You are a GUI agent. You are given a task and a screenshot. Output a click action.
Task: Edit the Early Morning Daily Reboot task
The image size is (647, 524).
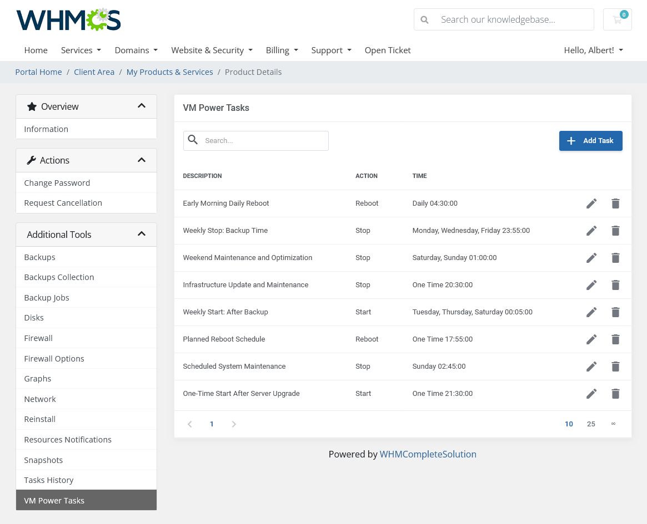click(591, 204)
